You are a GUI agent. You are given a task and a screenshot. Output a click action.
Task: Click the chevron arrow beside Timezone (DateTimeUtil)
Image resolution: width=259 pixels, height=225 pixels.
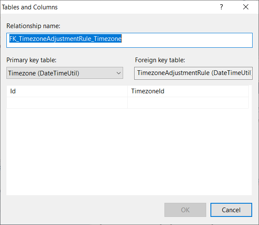point(118,73)
